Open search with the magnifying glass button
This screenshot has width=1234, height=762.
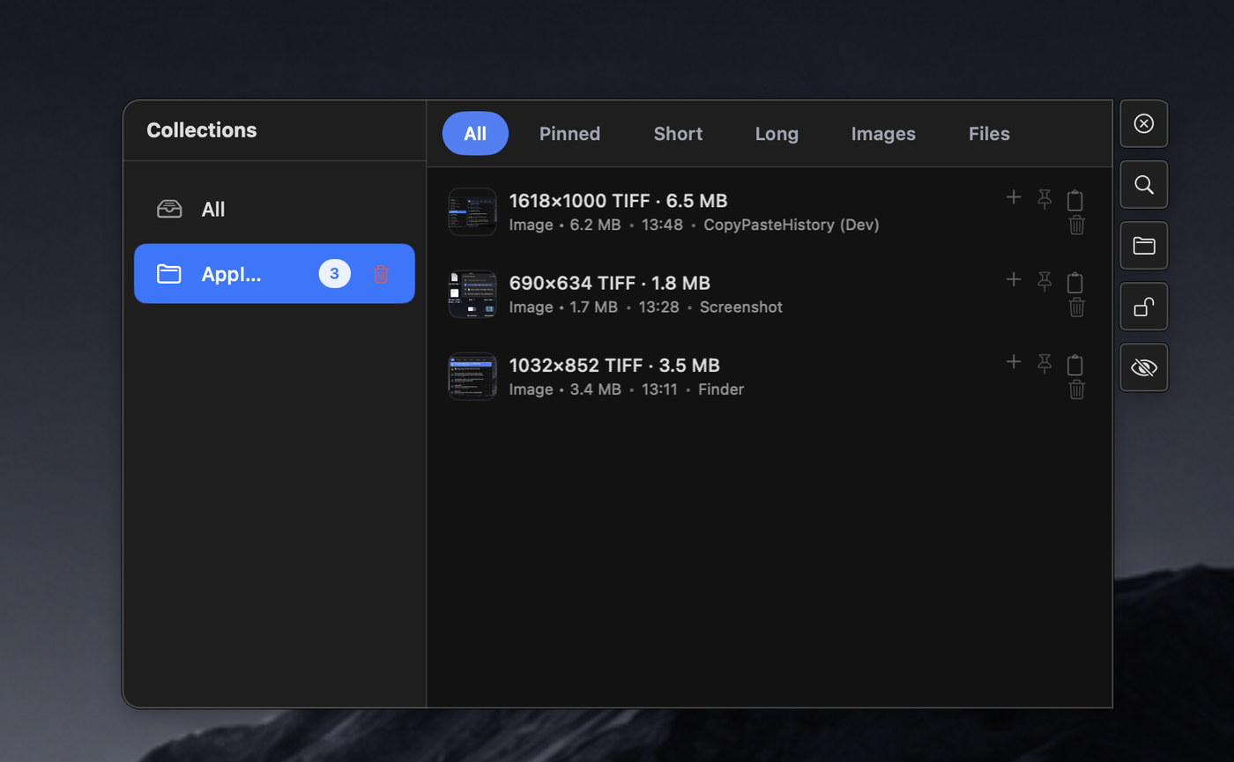point(1144,184)
